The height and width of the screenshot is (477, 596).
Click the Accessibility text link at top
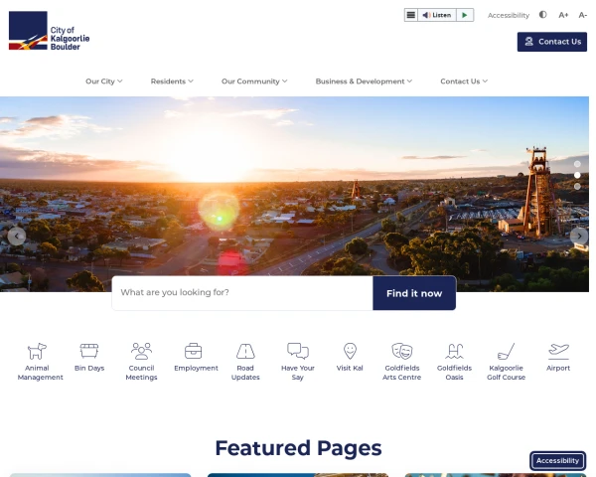(x=509, y=15)
